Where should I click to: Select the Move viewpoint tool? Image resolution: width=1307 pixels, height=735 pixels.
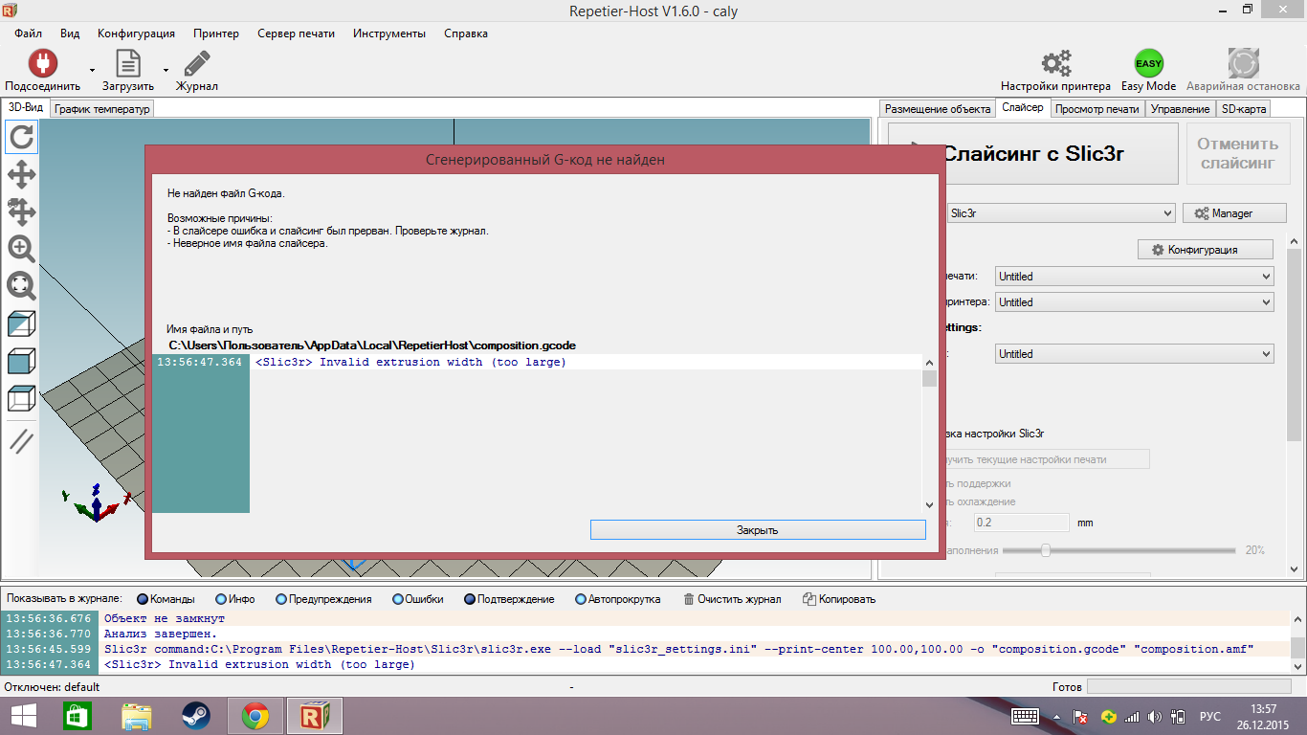pos(21,174)
